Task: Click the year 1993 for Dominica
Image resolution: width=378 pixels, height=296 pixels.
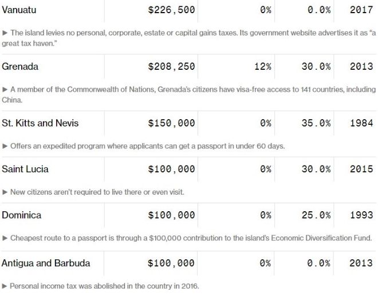Action: 361,215
